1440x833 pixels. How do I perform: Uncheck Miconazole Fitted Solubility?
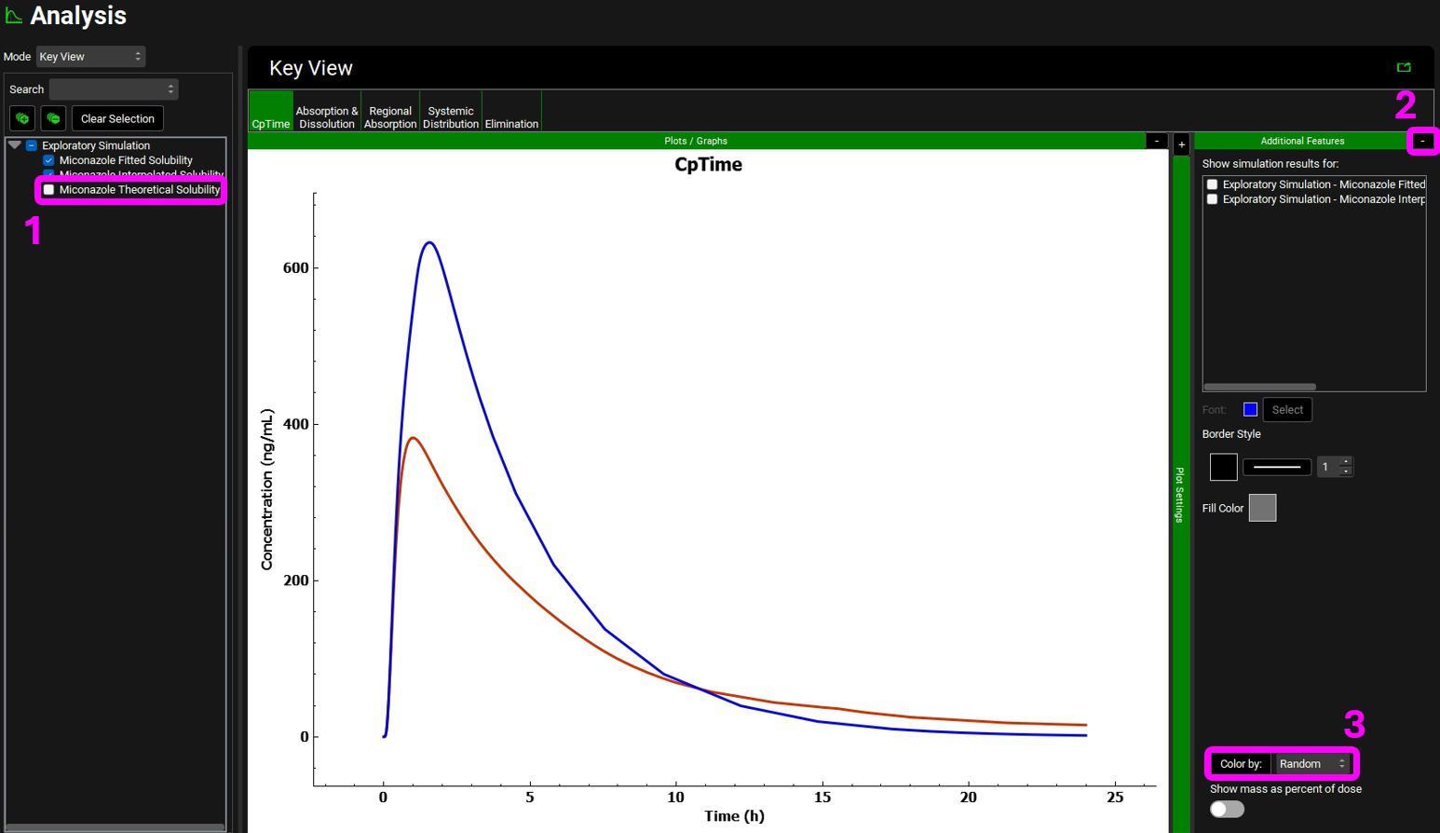click(x=49, y=160)
